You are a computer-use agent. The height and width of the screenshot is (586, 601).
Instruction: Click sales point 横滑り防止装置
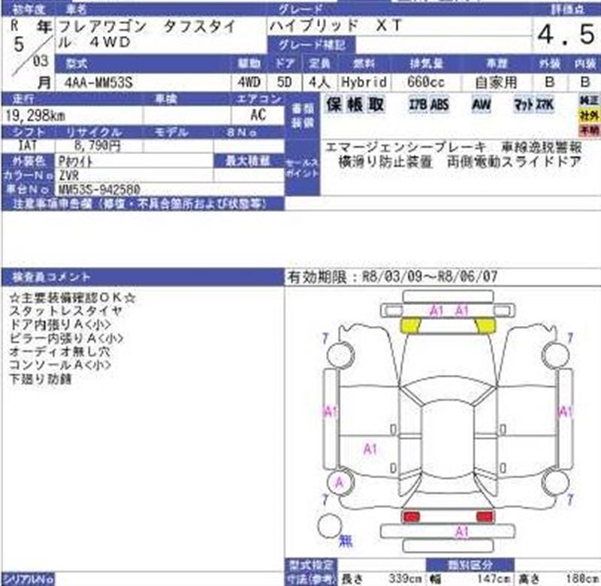(385, 162)
